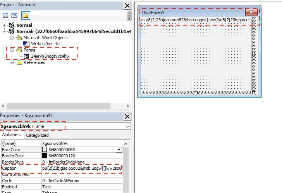Select the frame caption text in UserForm1
Image resolution: width=282 pixels, height=193 pixels.
click(196, 20)
